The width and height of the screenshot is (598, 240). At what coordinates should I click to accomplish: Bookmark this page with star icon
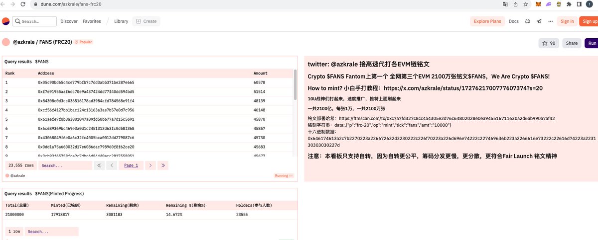tap(525, 4)
